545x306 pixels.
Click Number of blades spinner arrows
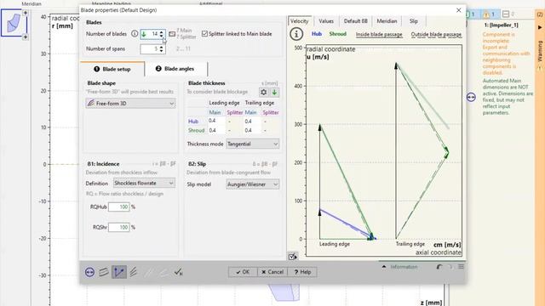[x=161, y=34]
